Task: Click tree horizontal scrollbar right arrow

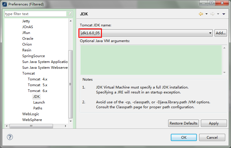Action: coord(65,126)
